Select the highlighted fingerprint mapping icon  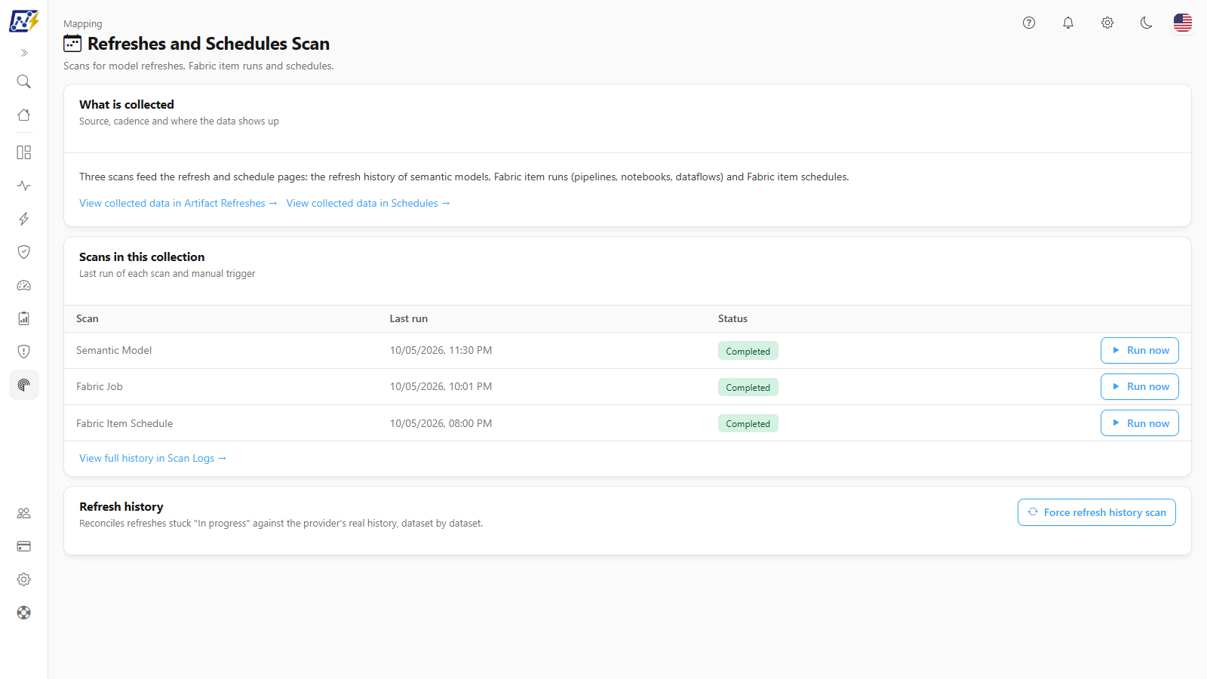pos(24,385)
